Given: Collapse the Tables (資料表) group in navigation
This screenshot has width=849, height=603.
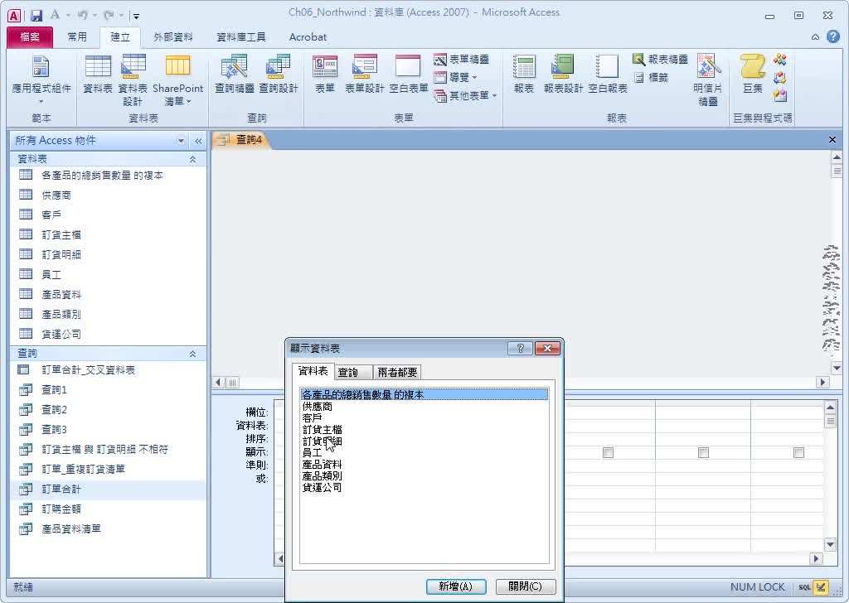Looking at the screenshot, I should [192, 160].
